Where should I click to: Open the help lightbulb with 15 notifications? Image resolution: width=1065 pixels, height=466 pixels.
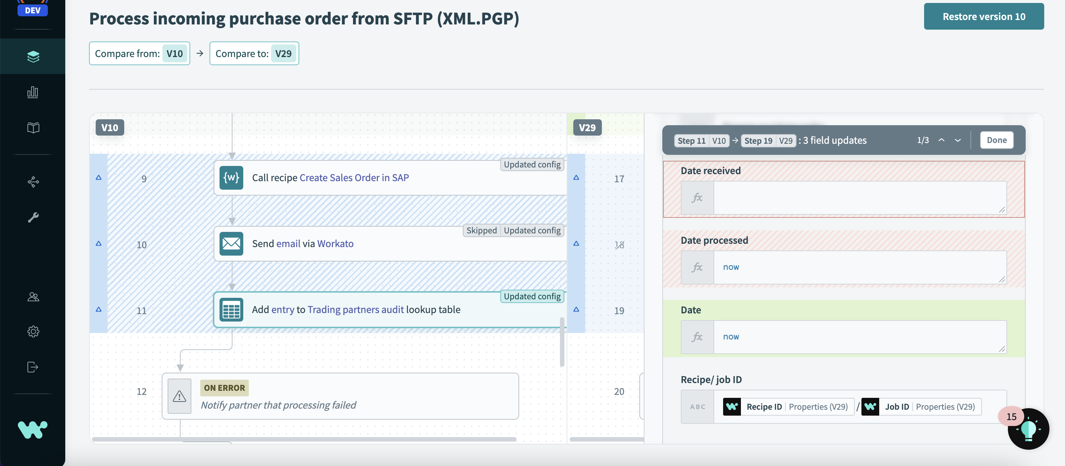1029,429
